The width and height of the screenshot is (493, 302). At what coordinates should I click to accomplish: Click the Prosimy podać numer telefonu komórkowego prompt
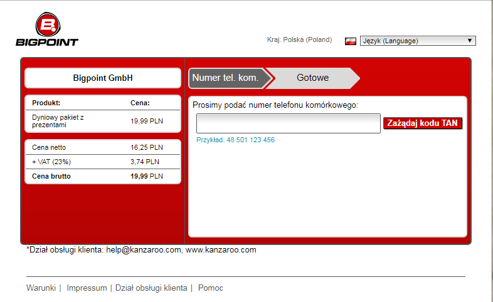(x=275, y=105)
